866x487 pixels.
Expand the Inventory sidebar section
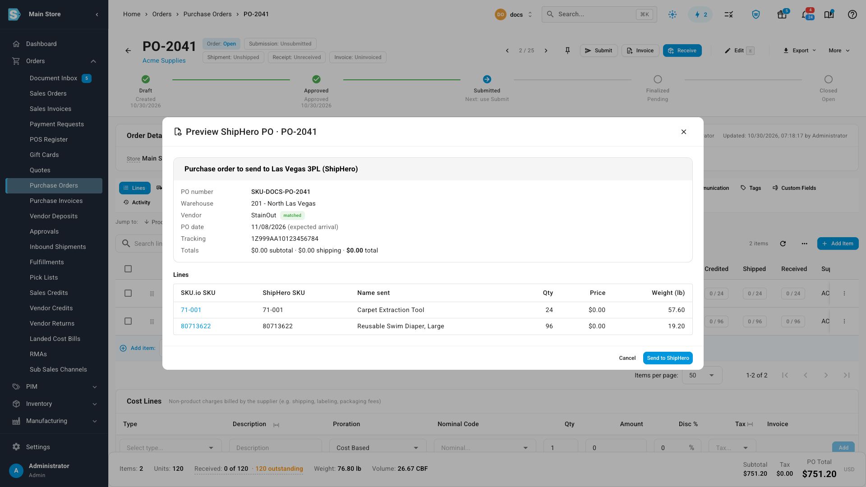click(x=95, y=404)
